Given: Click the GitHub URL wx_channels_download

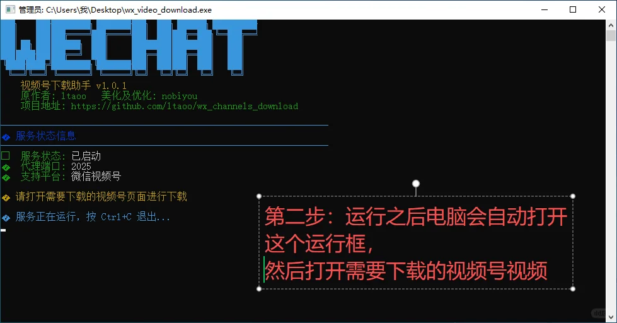Looking at the screenshot, I should 185,106.
